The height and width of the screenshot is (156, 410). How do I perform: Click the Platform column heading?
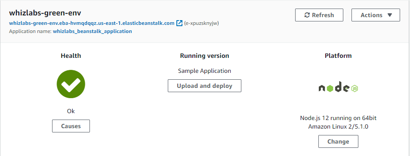338,56
